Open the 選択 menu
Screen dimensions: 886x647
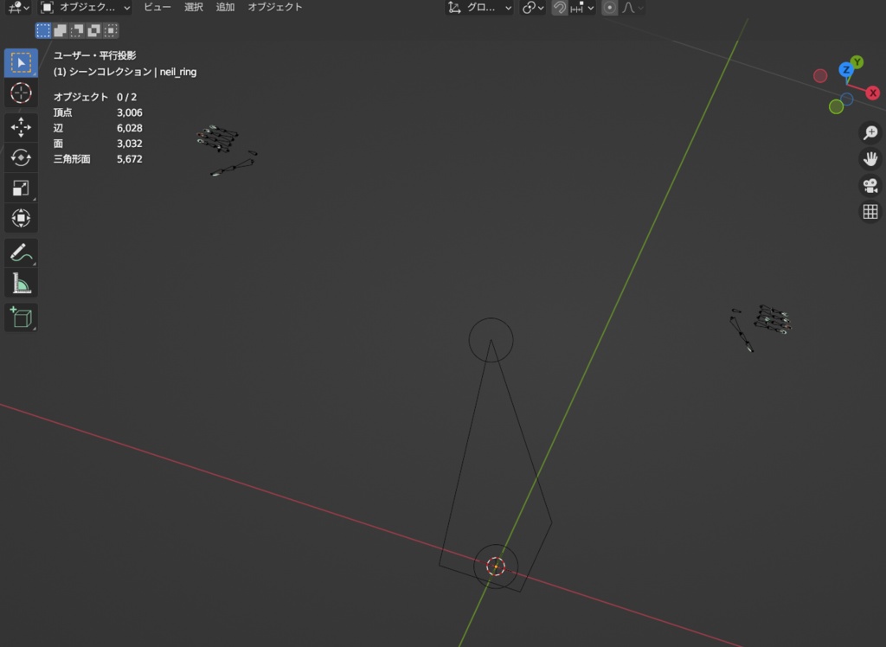click(193, 7)
